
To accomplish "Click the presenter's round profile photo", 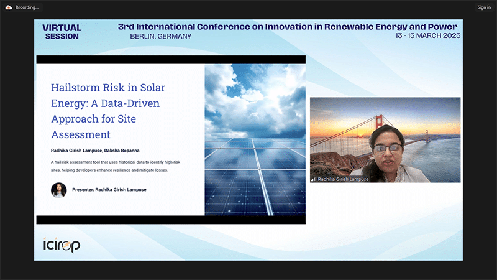I will tap(59, 190).
